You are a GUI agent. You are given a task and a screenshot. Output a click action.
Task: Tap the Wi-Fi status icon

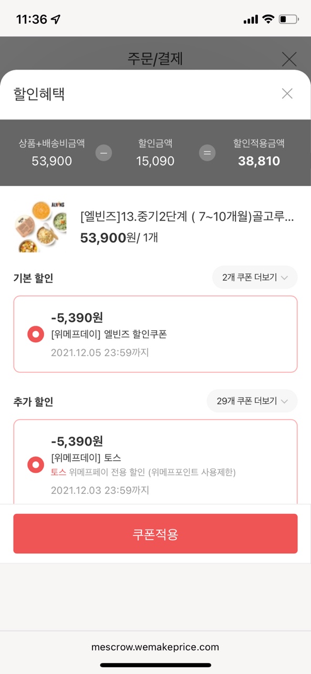point(268,19)
